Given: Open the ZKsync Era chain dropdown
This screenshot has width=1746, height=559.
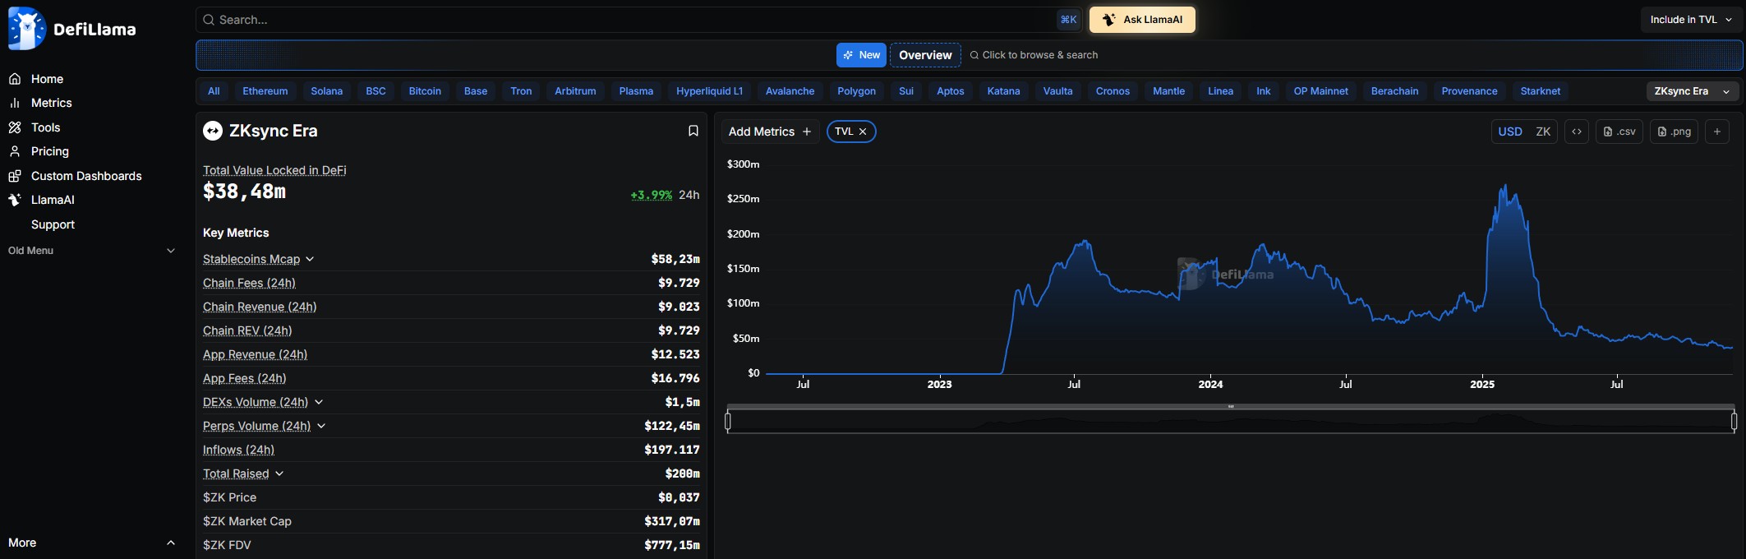Looking at the screenshot, I should point(1692,91).
